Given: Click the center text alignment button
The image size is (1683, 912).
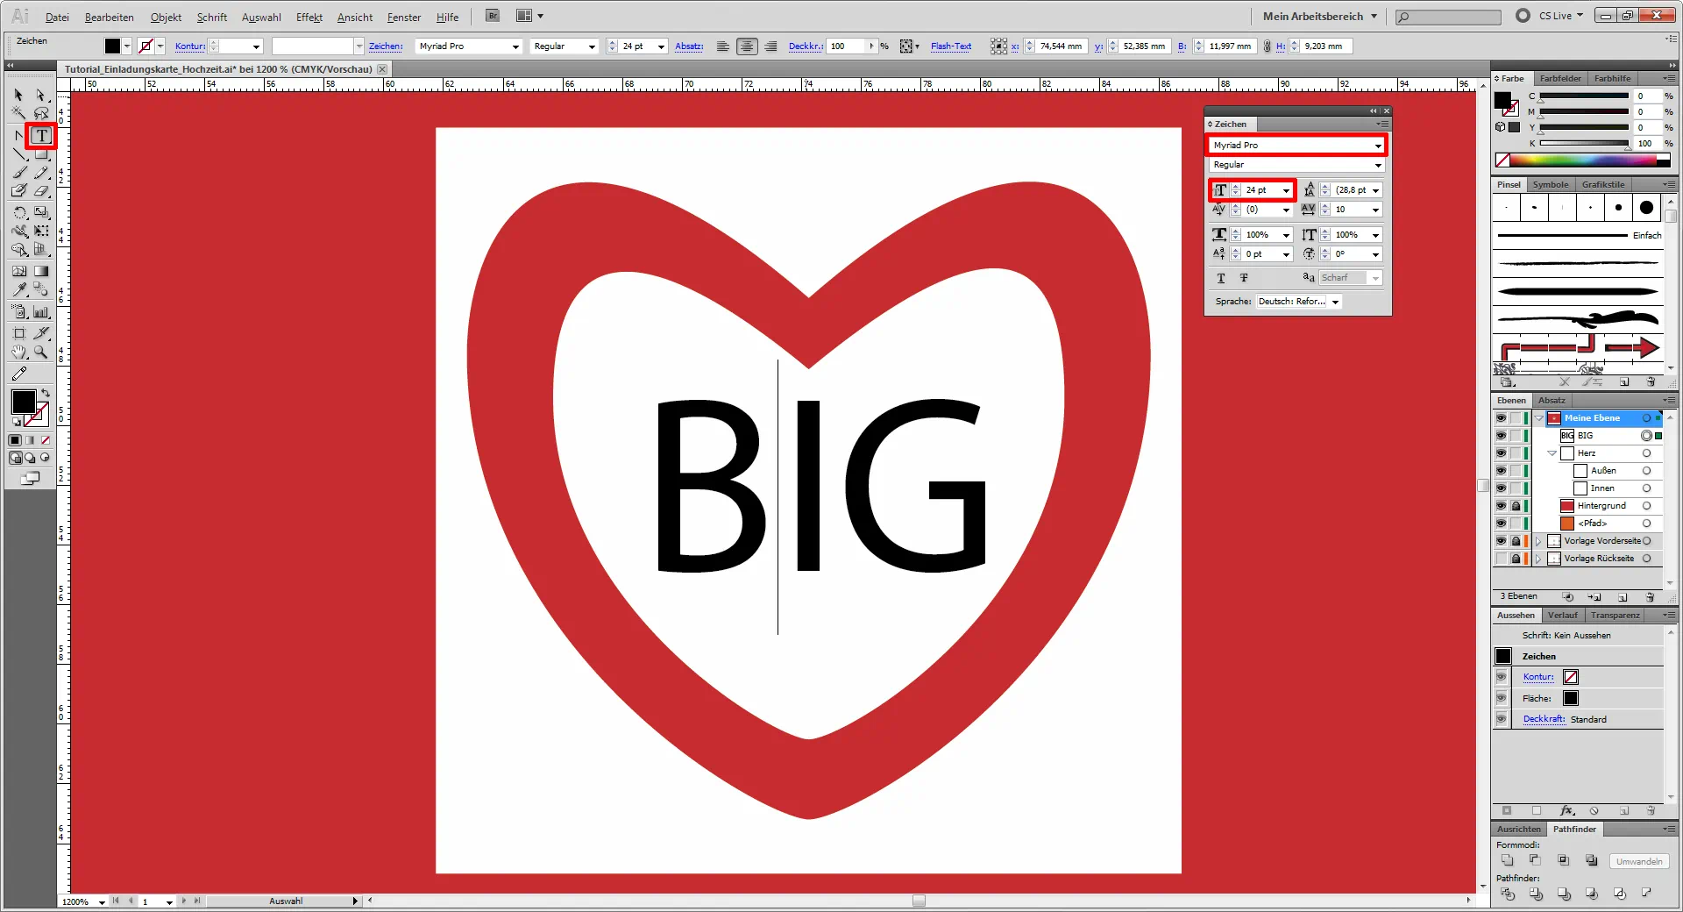Looking at the screenshot, I should (747, 46).
